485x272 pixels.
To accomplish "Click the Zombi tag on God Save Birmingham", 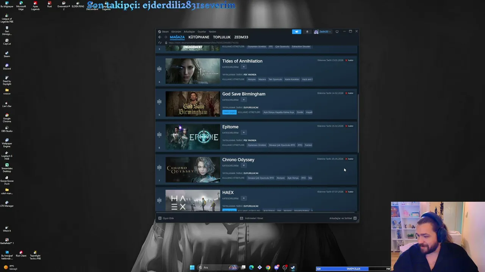I will 300,112.
